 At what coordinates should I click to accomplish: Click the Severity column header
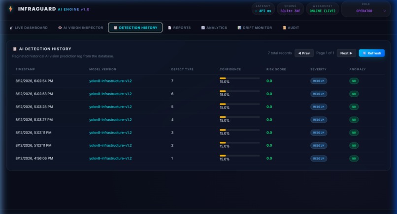318,69
